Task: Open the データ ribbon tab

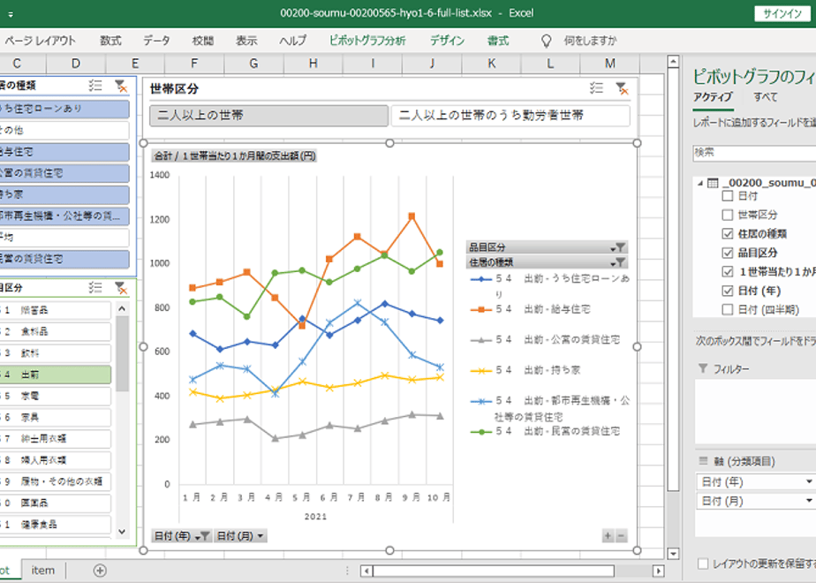Action: pyautogui.click(x=156, y=41)
